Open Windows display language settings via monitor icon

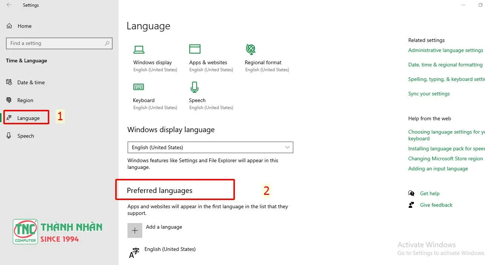[x=139, y=49]
